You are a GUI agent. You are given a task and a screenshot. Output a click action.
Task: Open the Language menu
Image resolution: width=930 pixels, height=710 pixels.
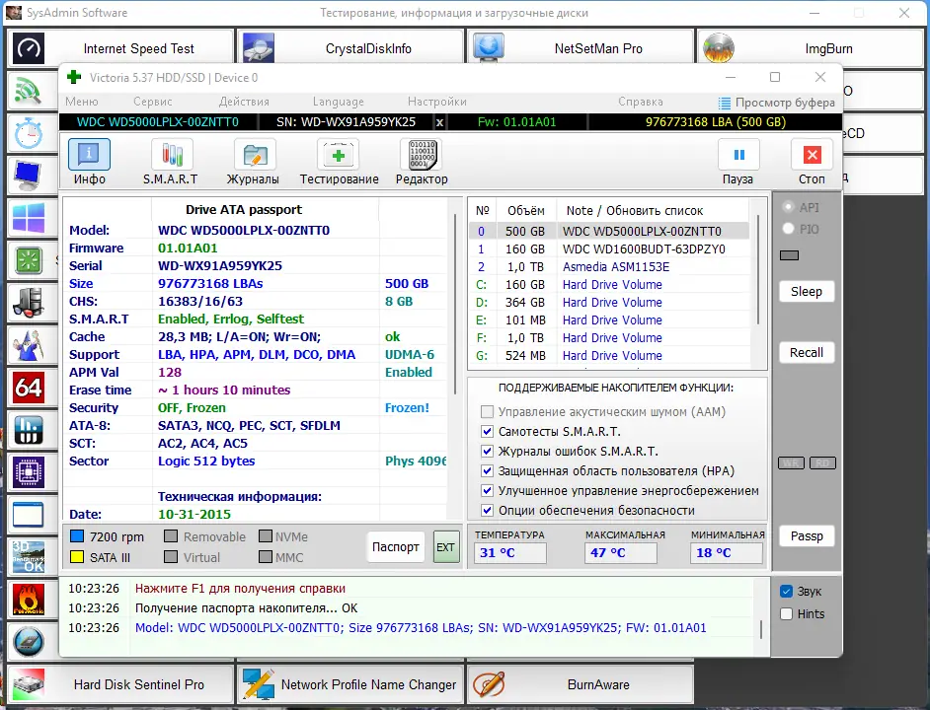point(338,102)
